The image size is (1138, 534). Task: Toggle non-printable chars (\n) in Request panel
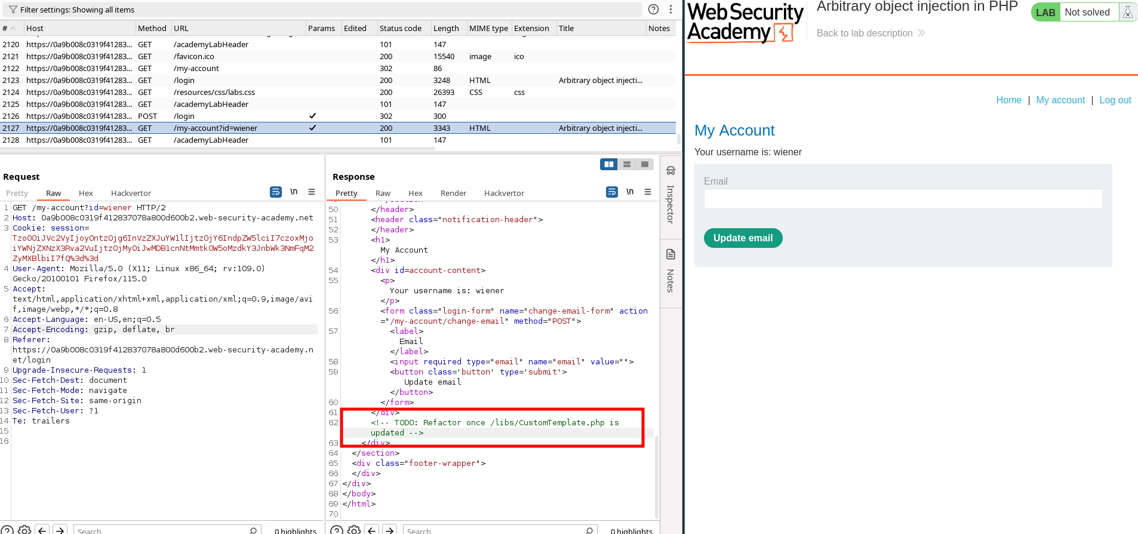[x=294, y=192]
